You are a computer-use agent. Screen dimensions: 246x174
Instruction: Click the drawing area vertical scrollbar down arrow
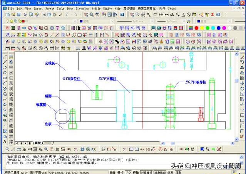237,139
